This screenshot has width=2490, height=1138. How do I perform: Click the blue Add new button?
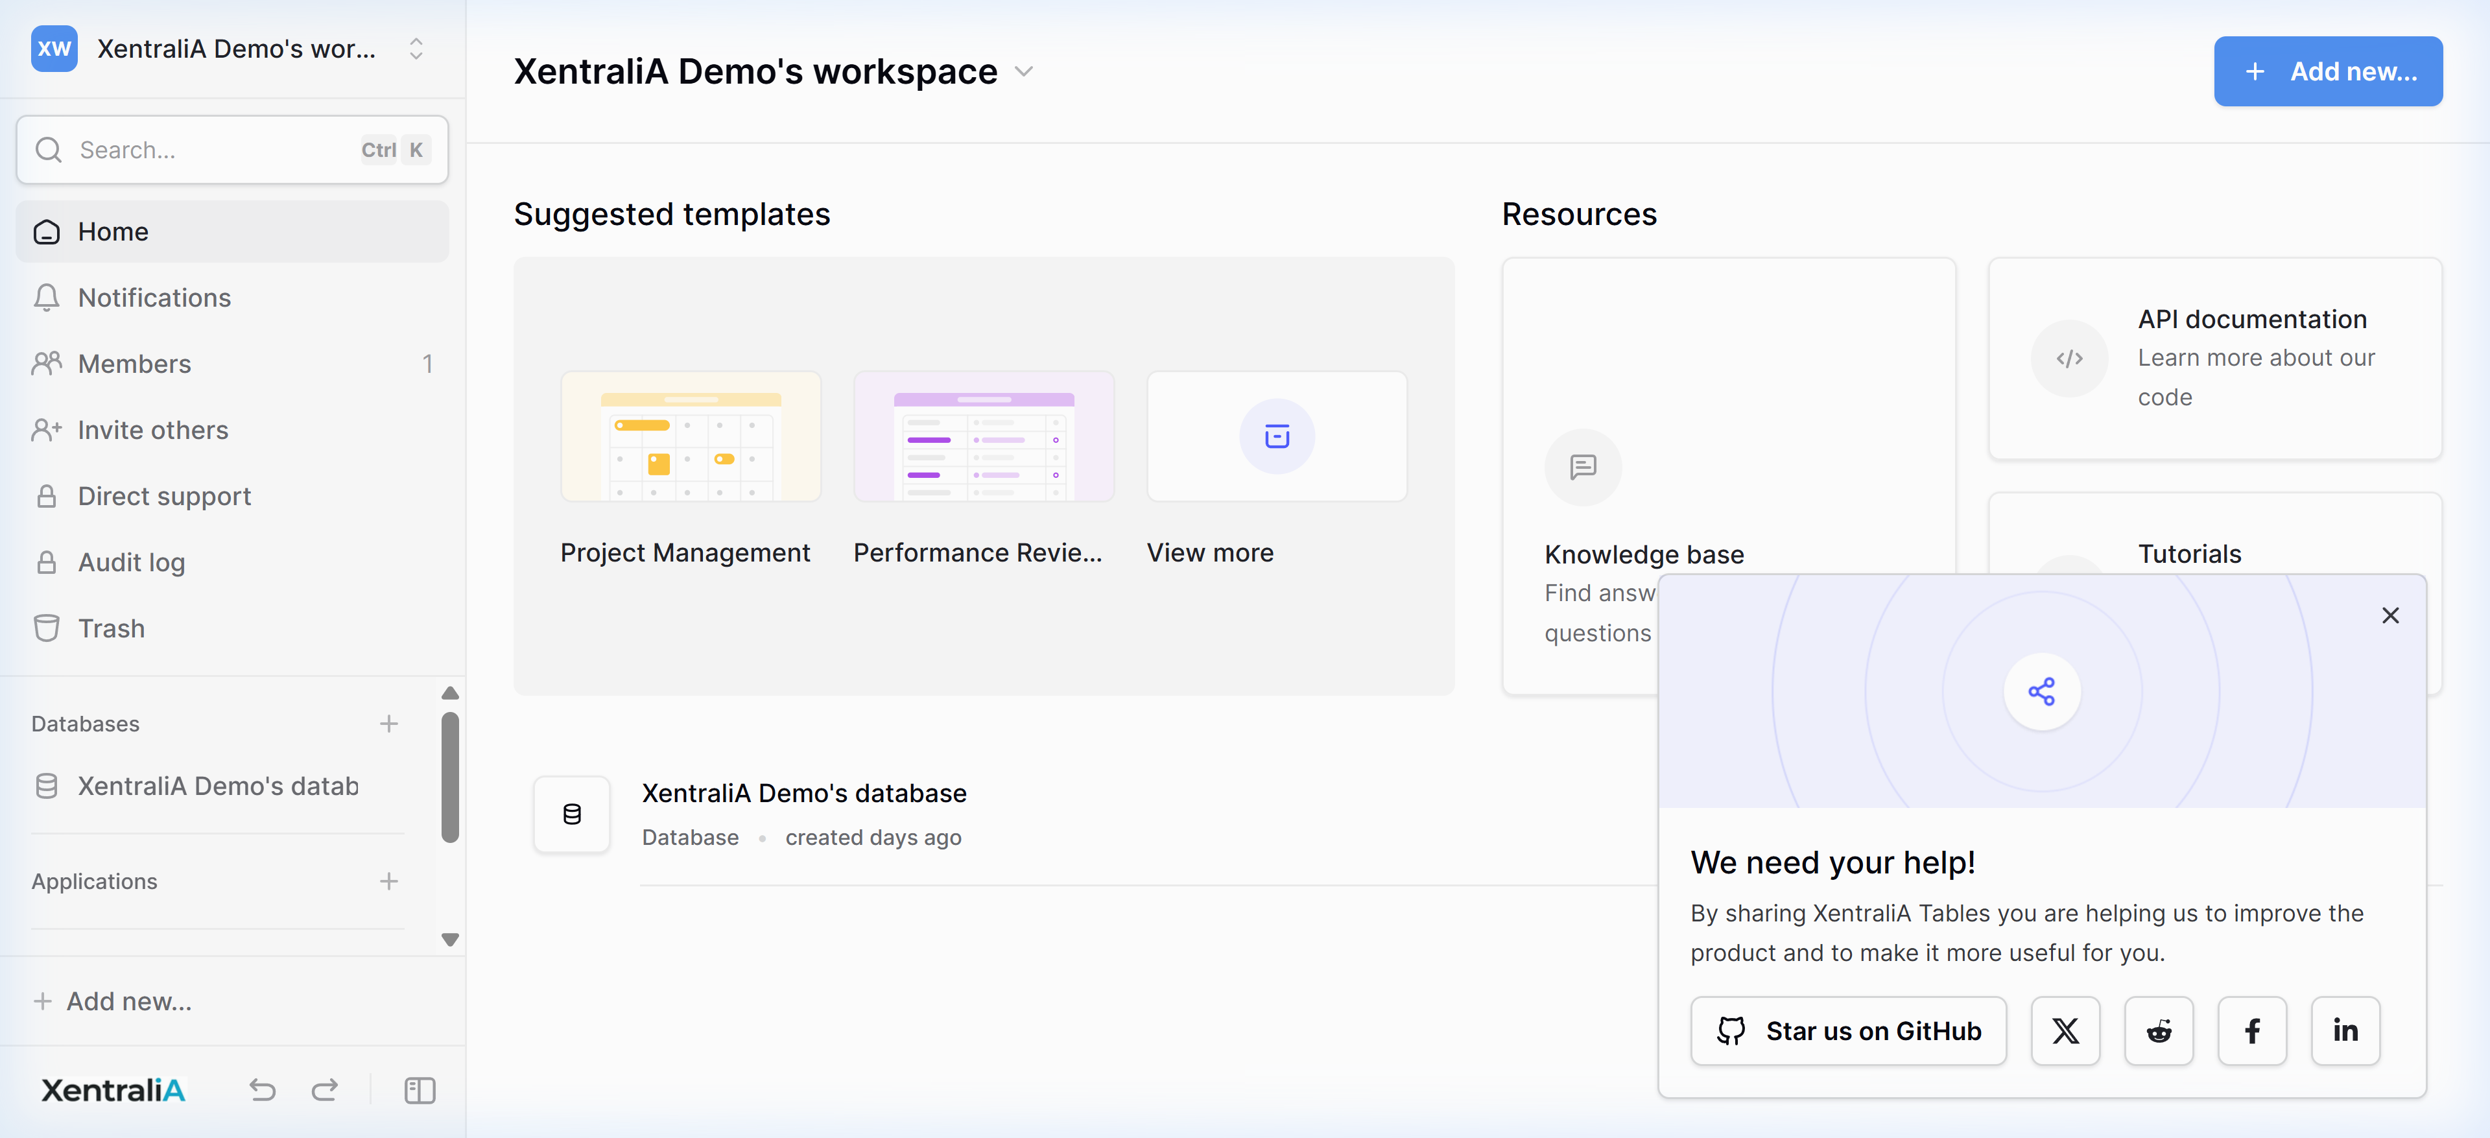[2328, 71]
